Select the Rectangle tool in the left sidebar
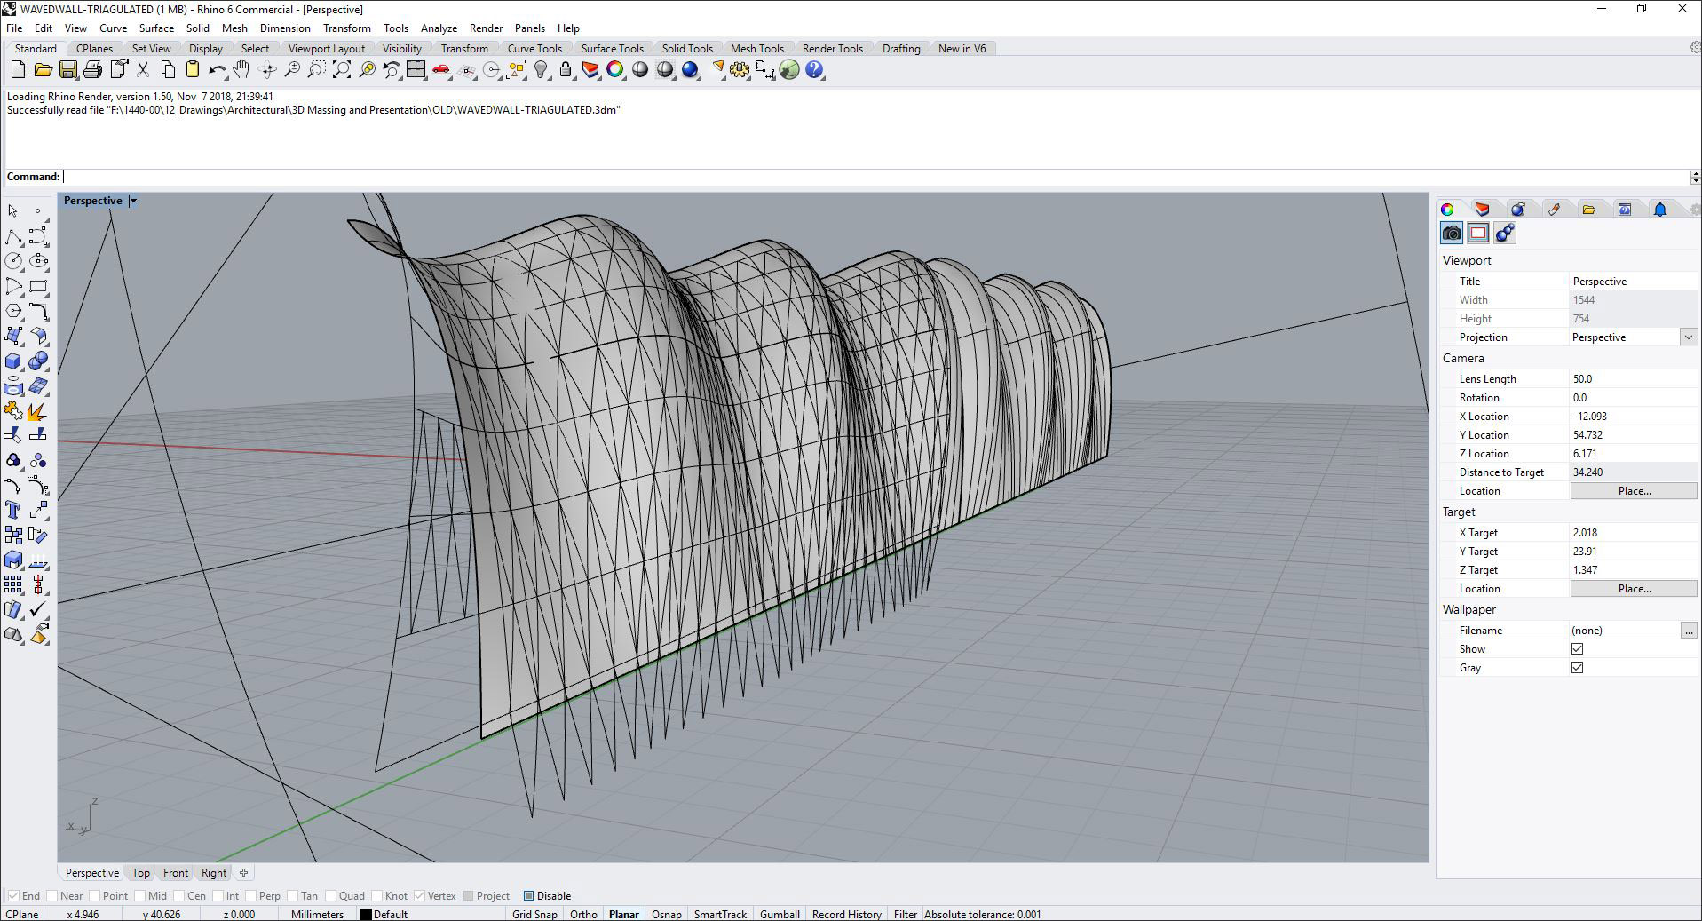 click(38, 286)
